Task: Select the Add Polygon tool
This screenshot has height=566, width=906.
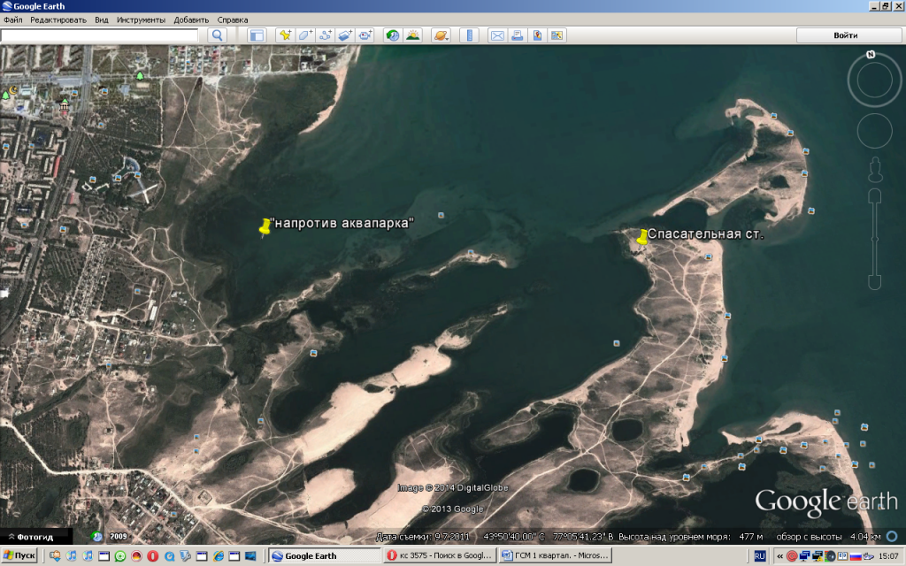Action: [305, 35]
